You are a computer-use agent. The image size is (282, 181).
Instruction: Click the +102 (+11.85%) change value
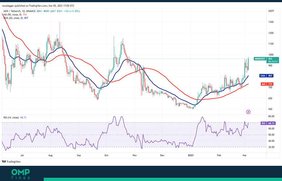[72, 11]
